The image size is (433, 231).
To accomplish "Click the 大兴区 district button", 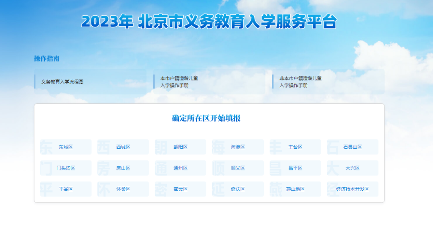I will (352, 168).
